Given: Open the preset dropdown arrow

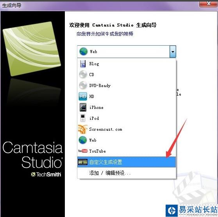Looking at the screenshot, I should pos(173,52).
